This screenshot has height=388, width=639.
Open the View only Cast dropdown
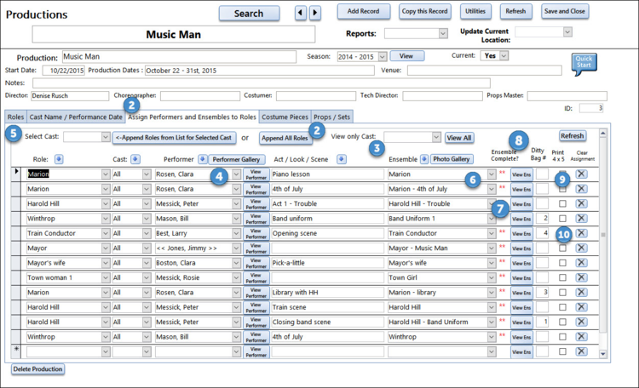point(436,137)
